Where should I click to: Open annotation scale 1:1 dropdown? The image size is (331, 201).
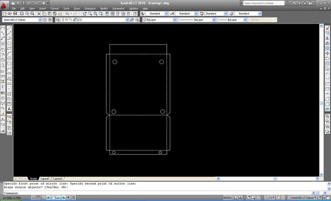tap(270, 198)
